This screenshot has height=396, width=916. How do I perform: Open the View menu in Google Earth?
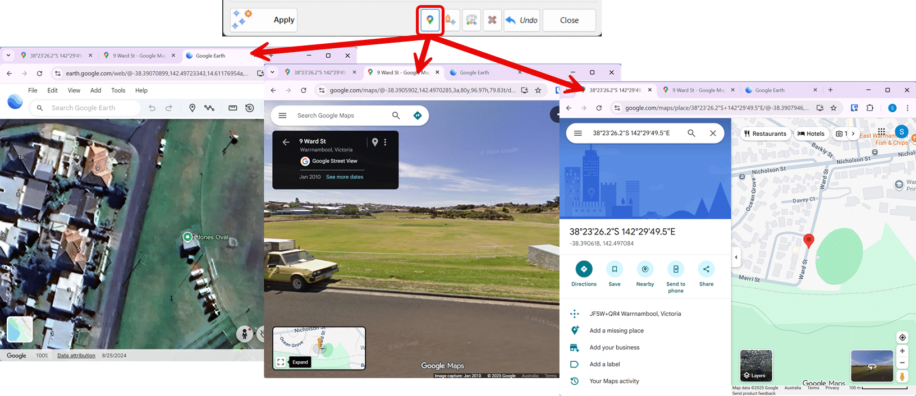pyautogui.click(x=74, y=90)
